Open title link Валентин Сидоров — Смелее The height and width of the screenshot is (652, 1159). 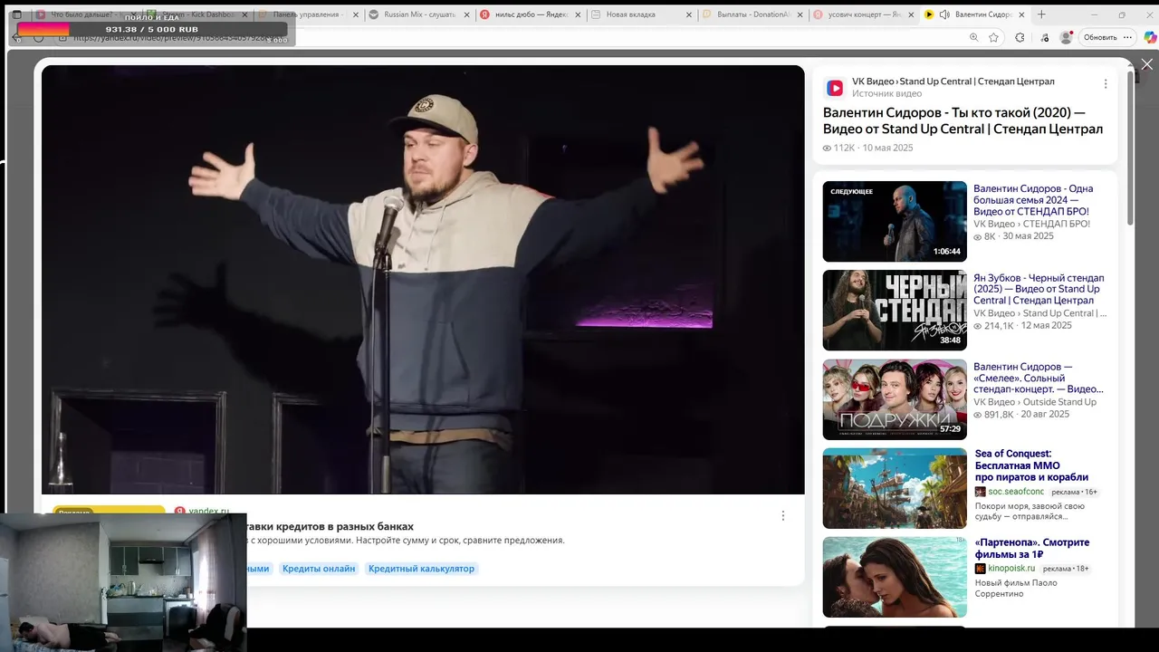(1038, 378)
